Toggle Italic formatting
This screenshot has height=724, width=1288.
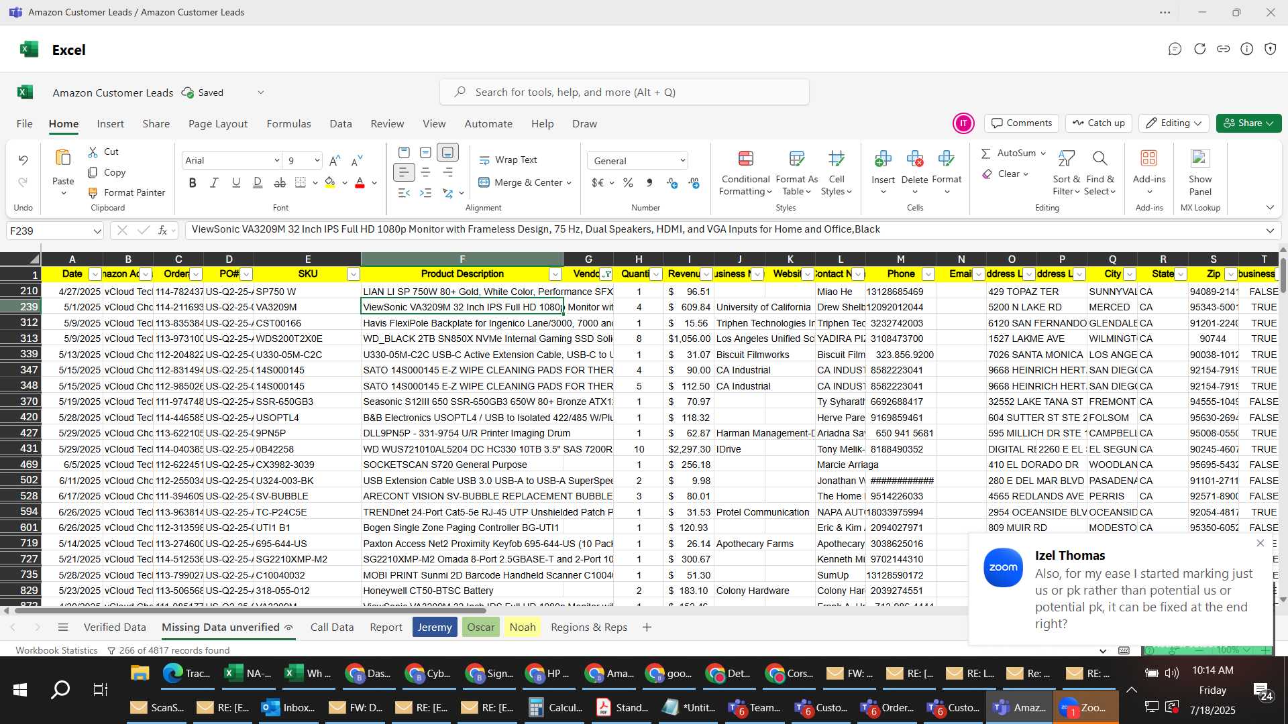click(214, 182)
